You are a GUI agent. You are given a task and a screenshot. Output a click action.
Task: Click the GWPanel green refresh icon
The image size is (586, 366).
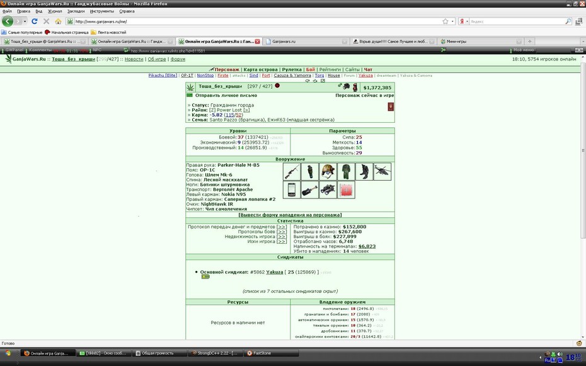(x=126, y=50)
